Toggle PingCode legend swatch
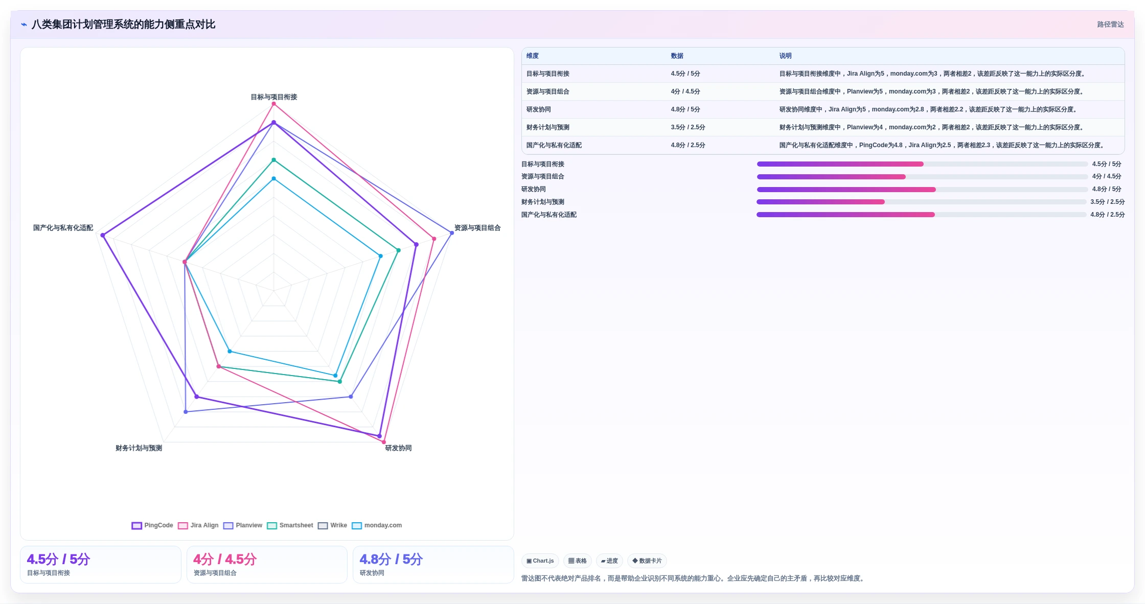This screenshot has height=604, width=1145. [x=136, y=525]
